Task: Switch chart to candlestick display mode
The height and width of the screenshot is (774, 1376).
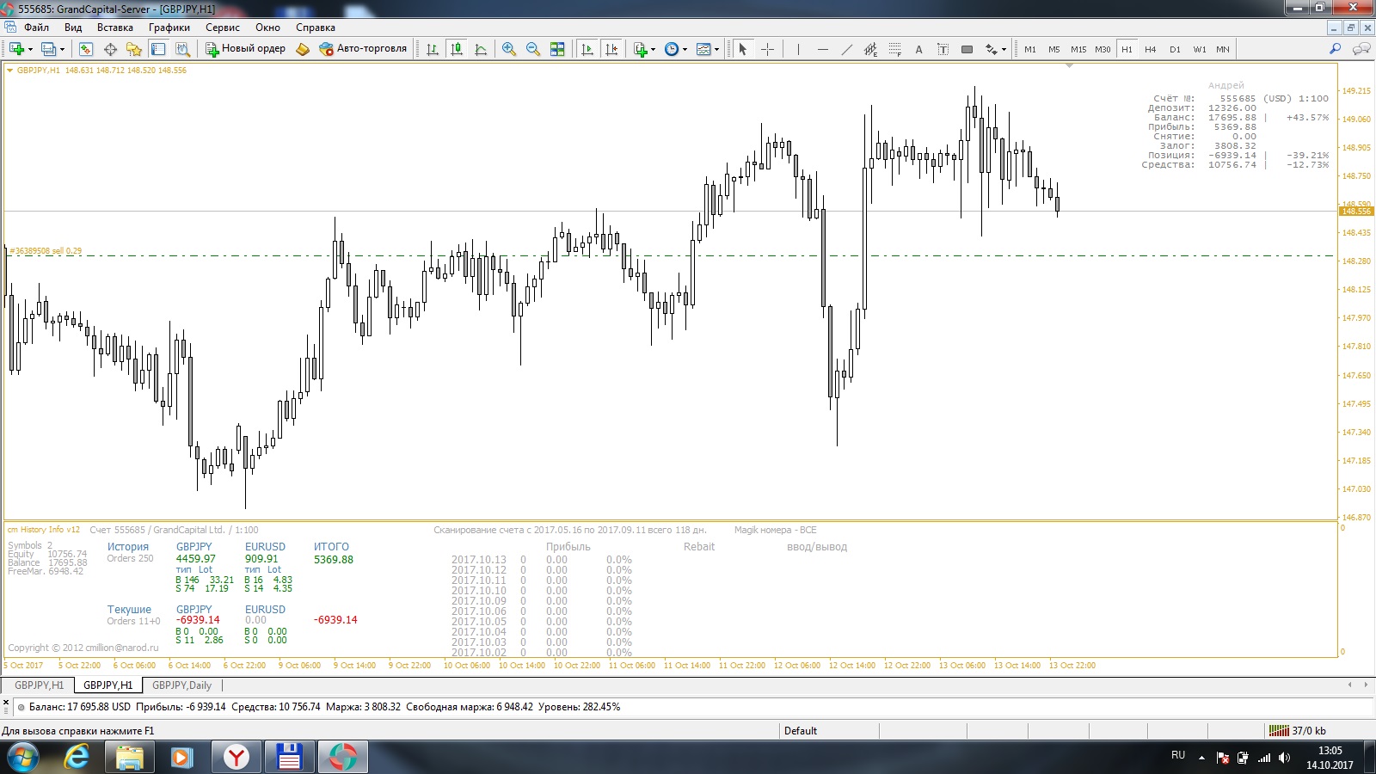Action: [457, 49]
